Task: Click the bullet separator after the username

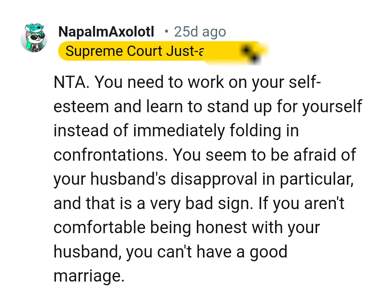Action: point(166,32)
